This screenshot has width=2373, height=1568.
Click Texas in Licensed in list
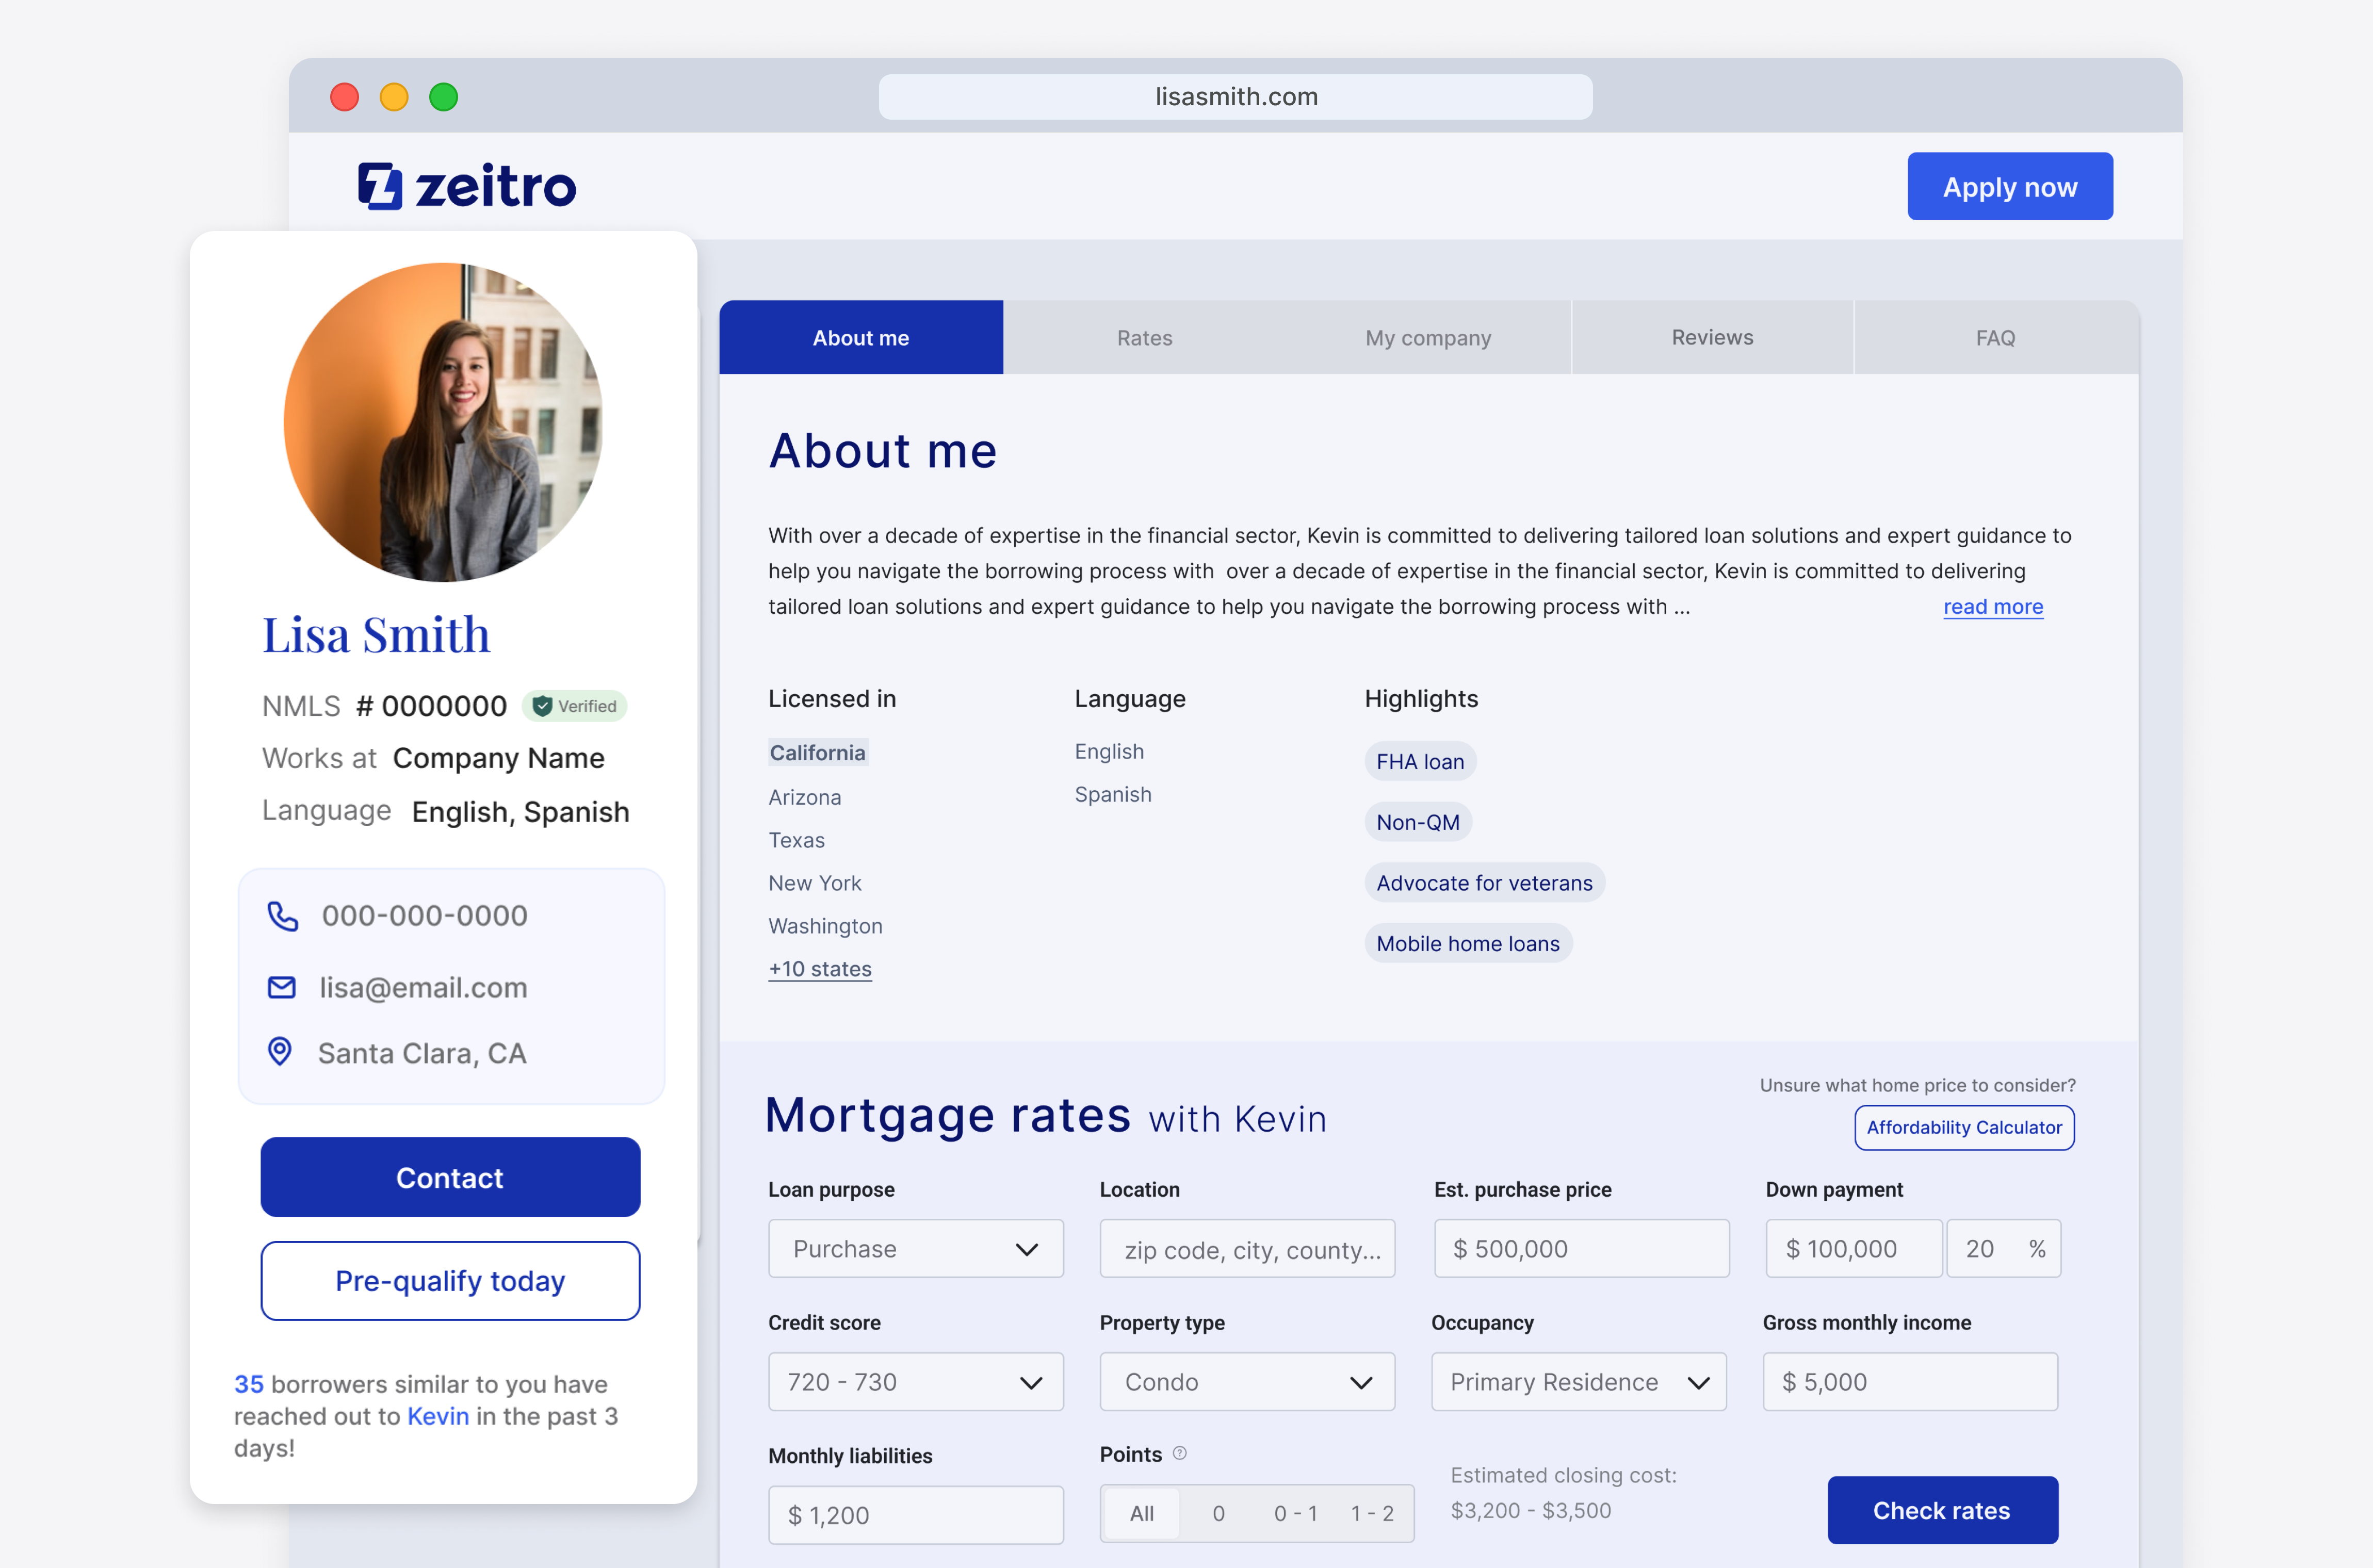797,840
